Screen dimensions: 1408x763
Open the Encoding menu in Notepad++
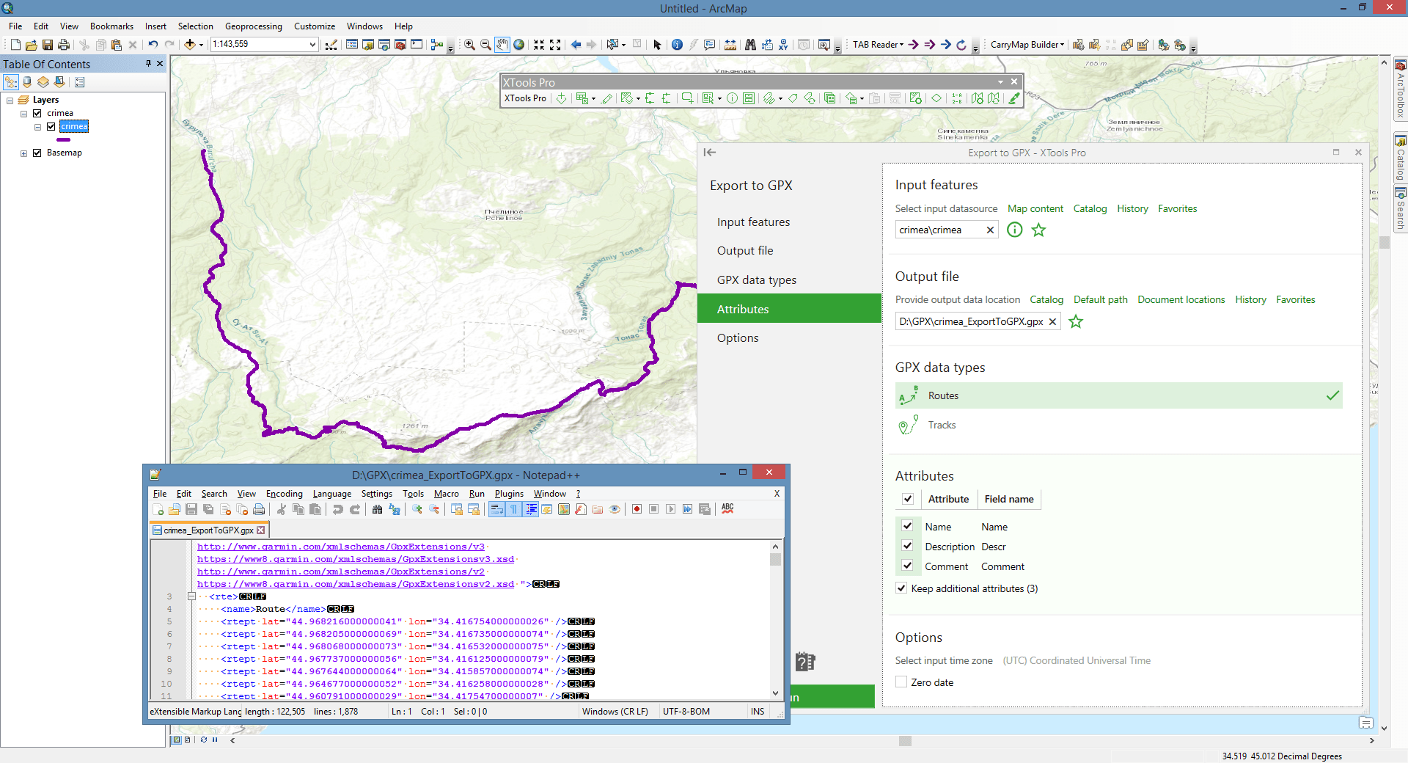(x=284, y=494)
